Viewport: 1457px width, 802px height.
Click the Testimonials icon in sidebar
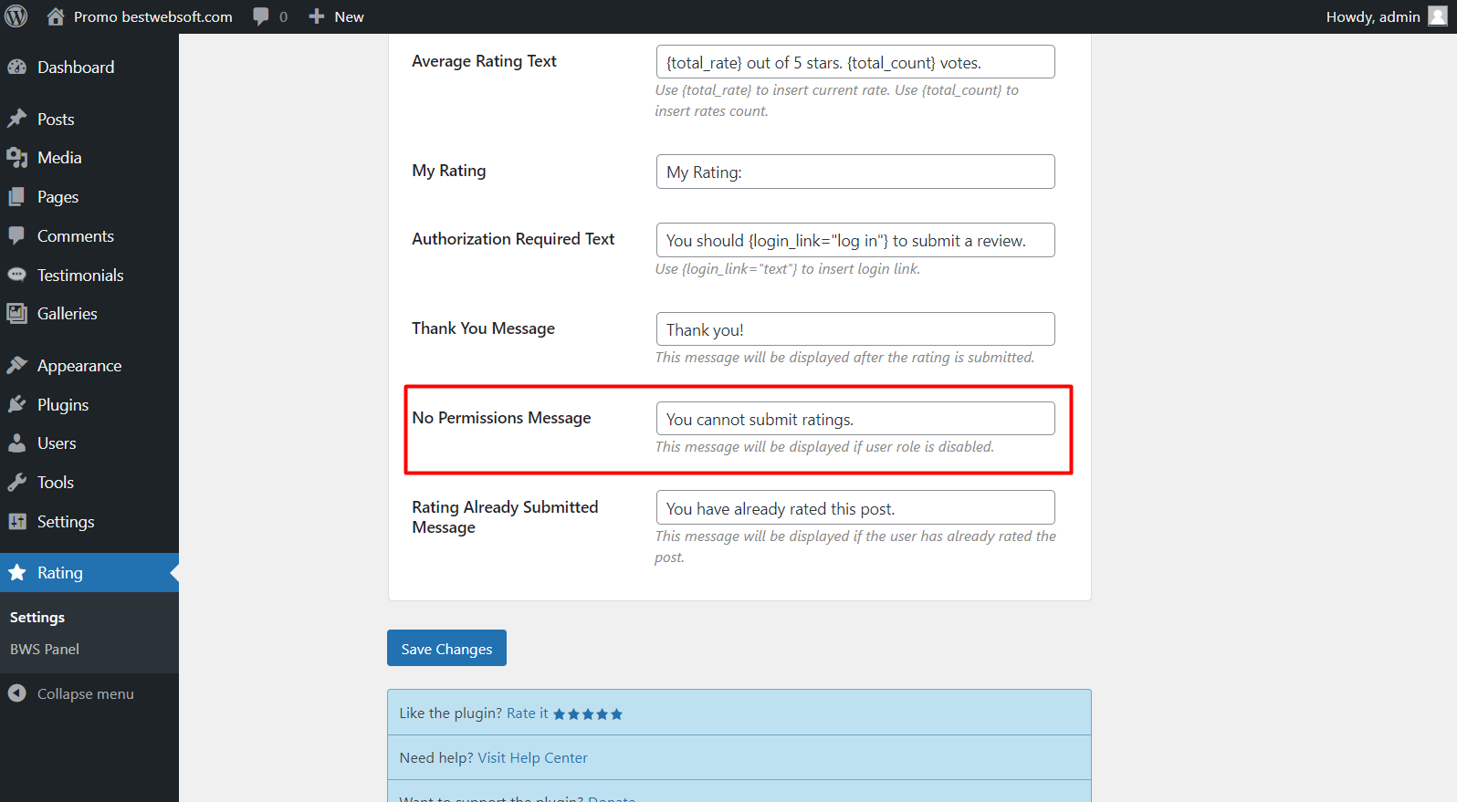[x=17, y=275]
